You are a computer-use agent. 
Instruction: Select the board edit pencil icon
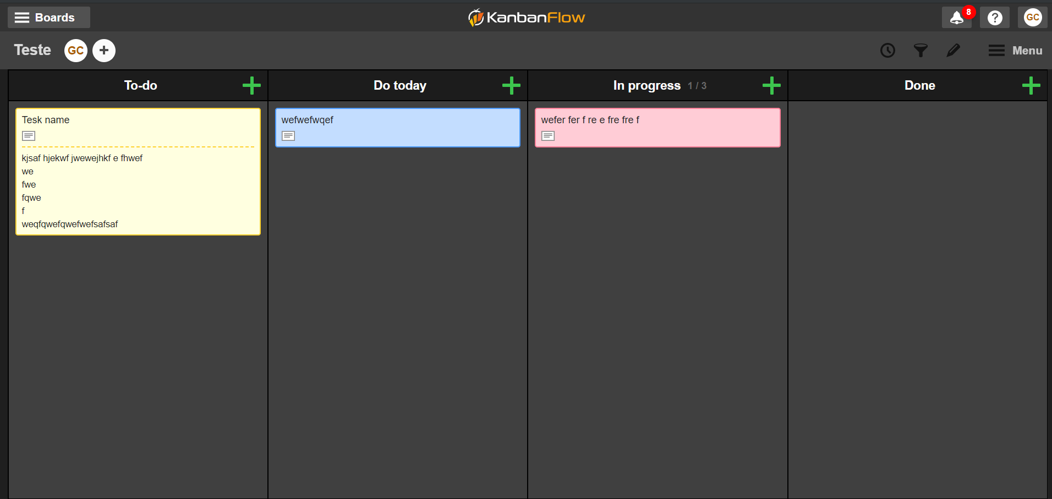coord(954,50)
